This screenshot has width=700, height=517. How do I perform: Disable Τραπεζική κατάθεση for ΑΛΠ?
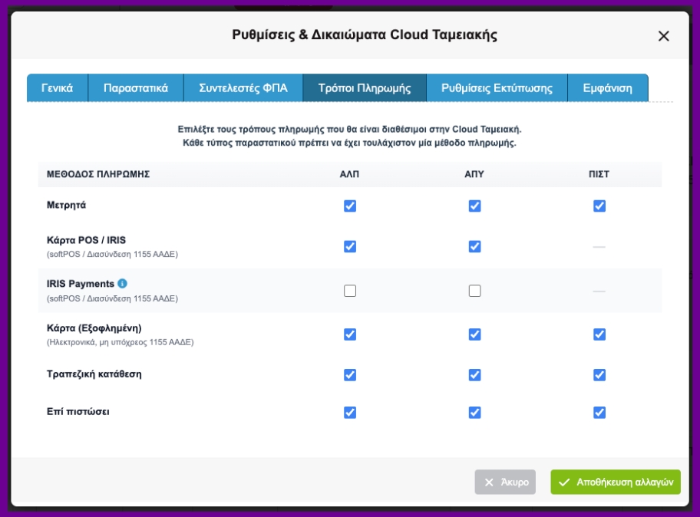350,374
